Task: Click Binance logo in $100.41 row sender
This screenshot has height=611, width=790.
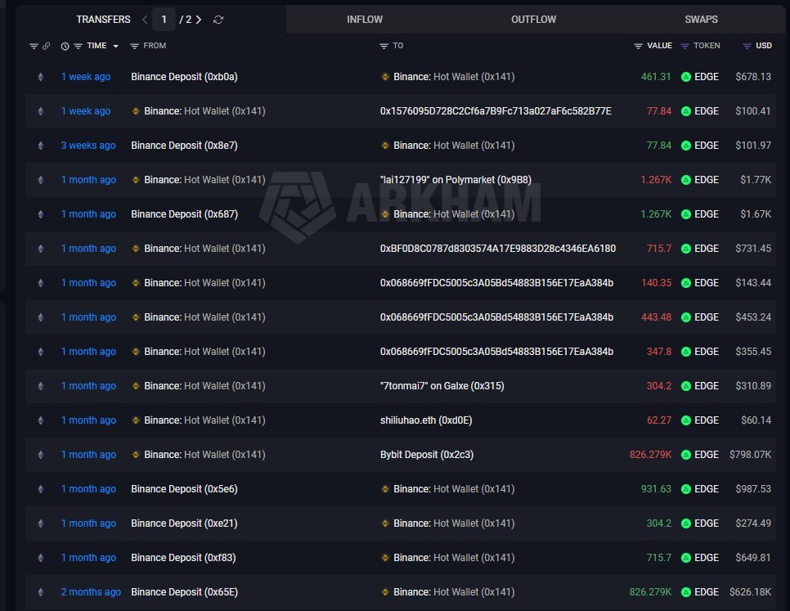Action: (x=136, y=111)
